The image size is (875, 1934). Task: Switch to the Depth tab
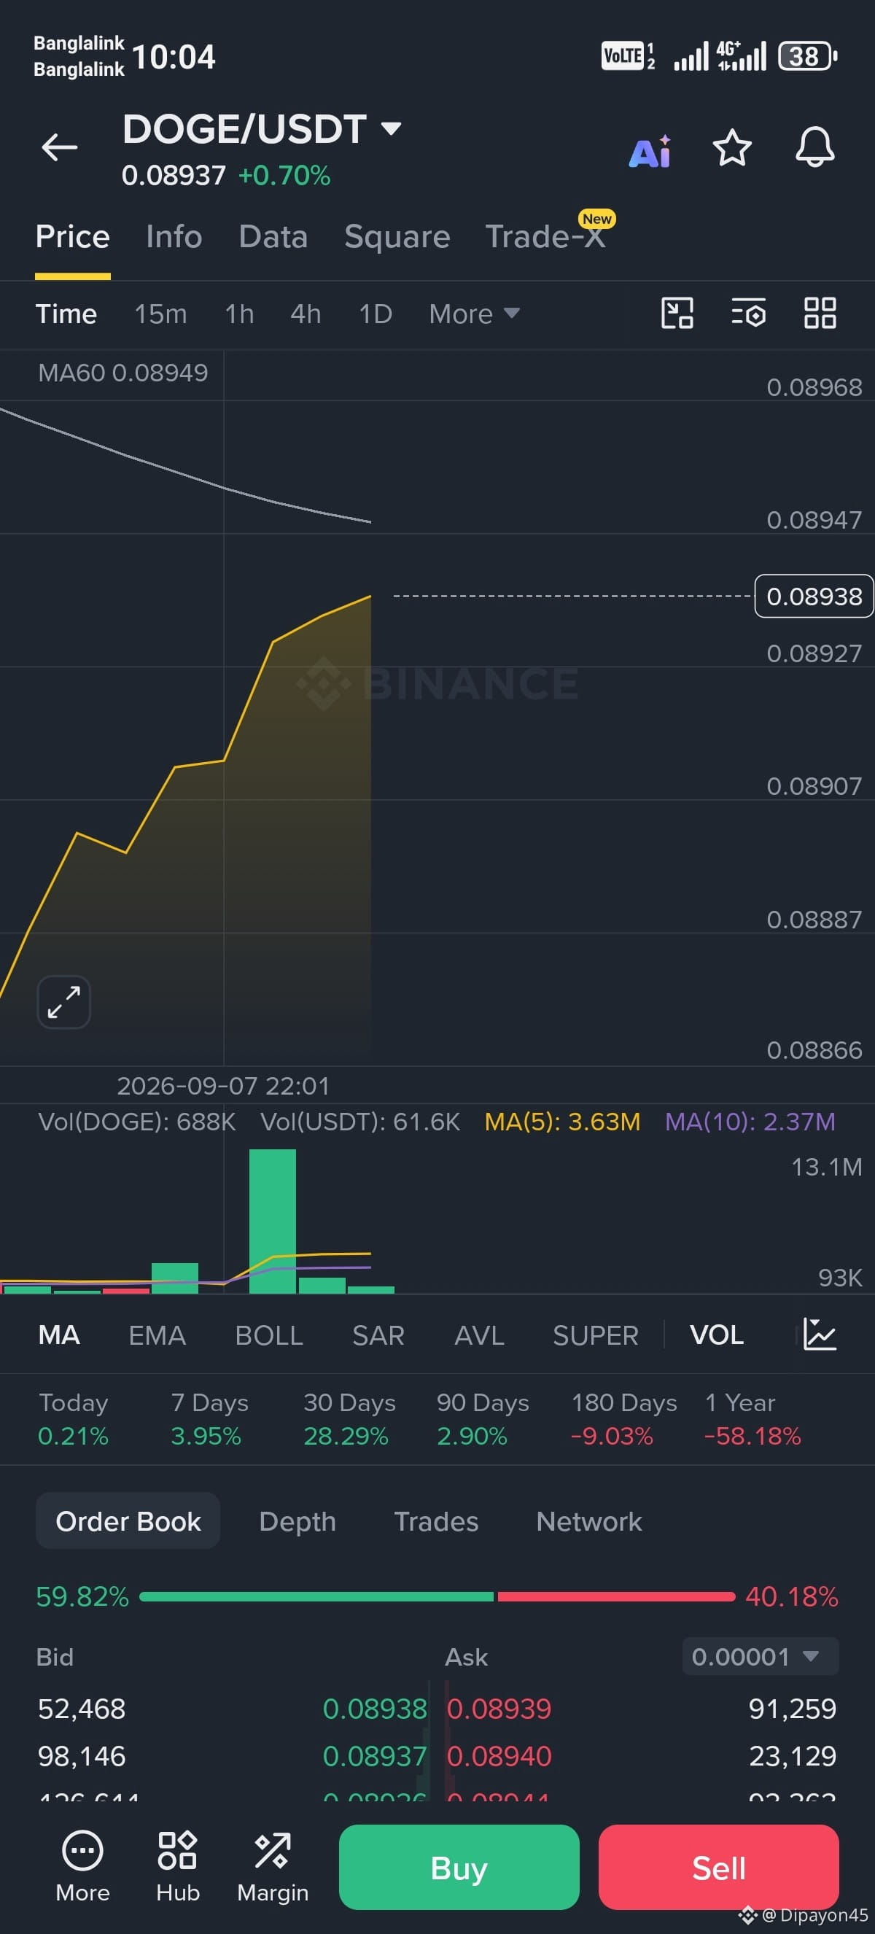point(297,1521)
